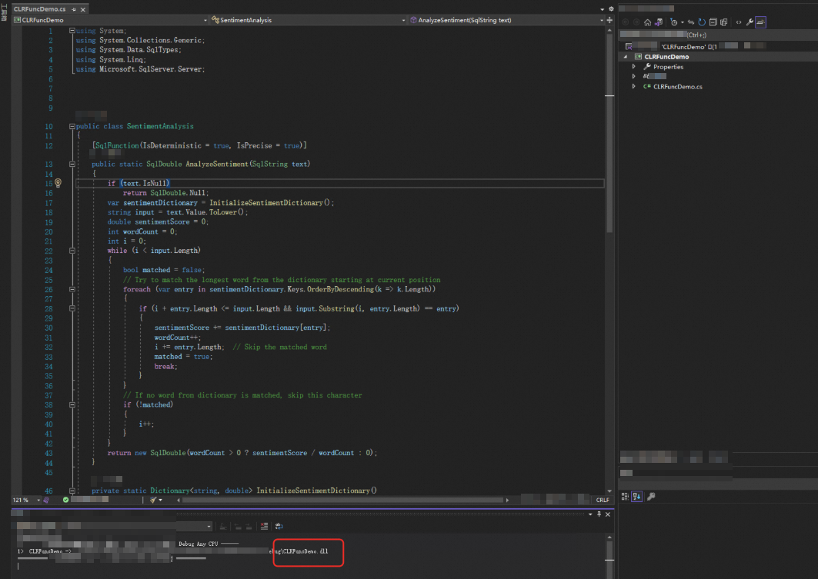Viewport: 818px width, 579px height.
Task: Click CRLF line ending indicator
Action: 603,500
